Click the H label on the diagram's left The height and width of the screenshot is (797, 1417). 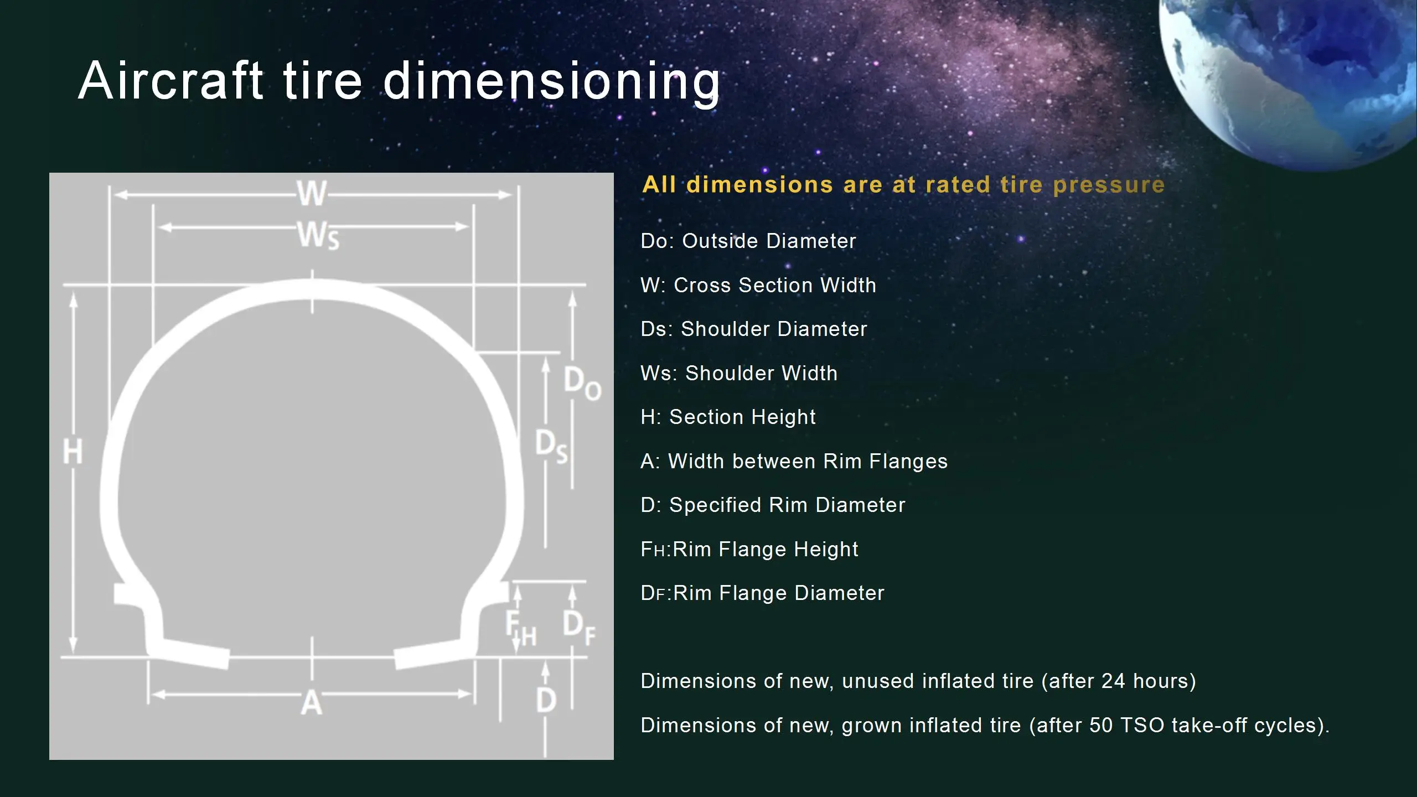tap(73, 451)
